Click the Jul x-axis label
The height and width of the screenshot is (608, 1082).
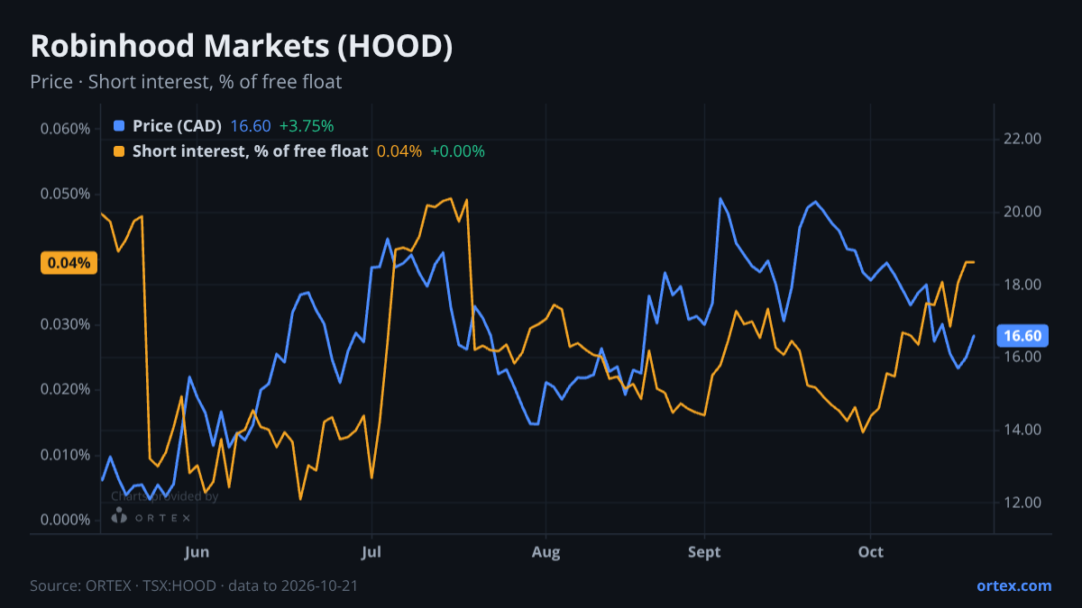click(x=371, y=552)
